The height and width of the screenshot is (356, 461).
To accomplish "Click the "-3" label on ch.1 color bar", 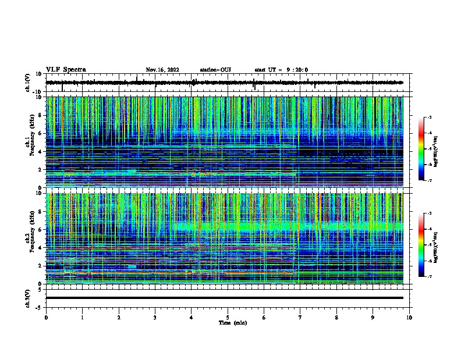I will click(430, 117).
